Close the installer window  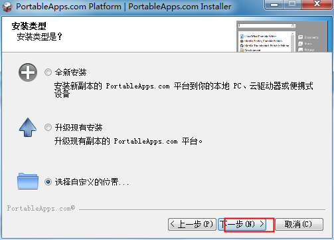[x=317, y=4]
